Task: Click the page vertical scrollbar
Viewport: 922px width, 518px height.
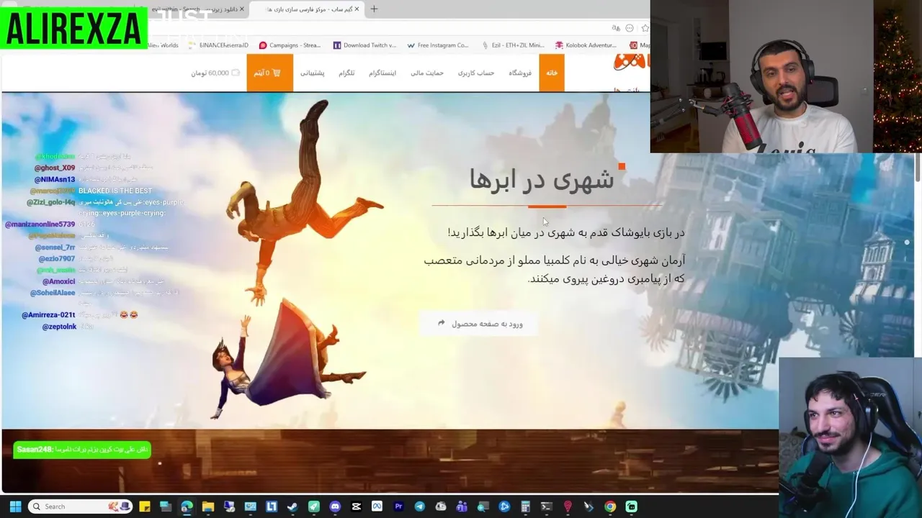Action: (918, 169)
